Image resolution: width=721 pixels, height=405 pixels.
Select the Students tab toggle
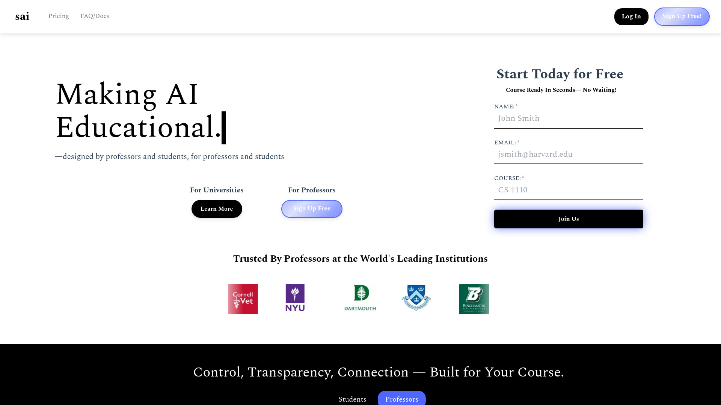(353, 399)
